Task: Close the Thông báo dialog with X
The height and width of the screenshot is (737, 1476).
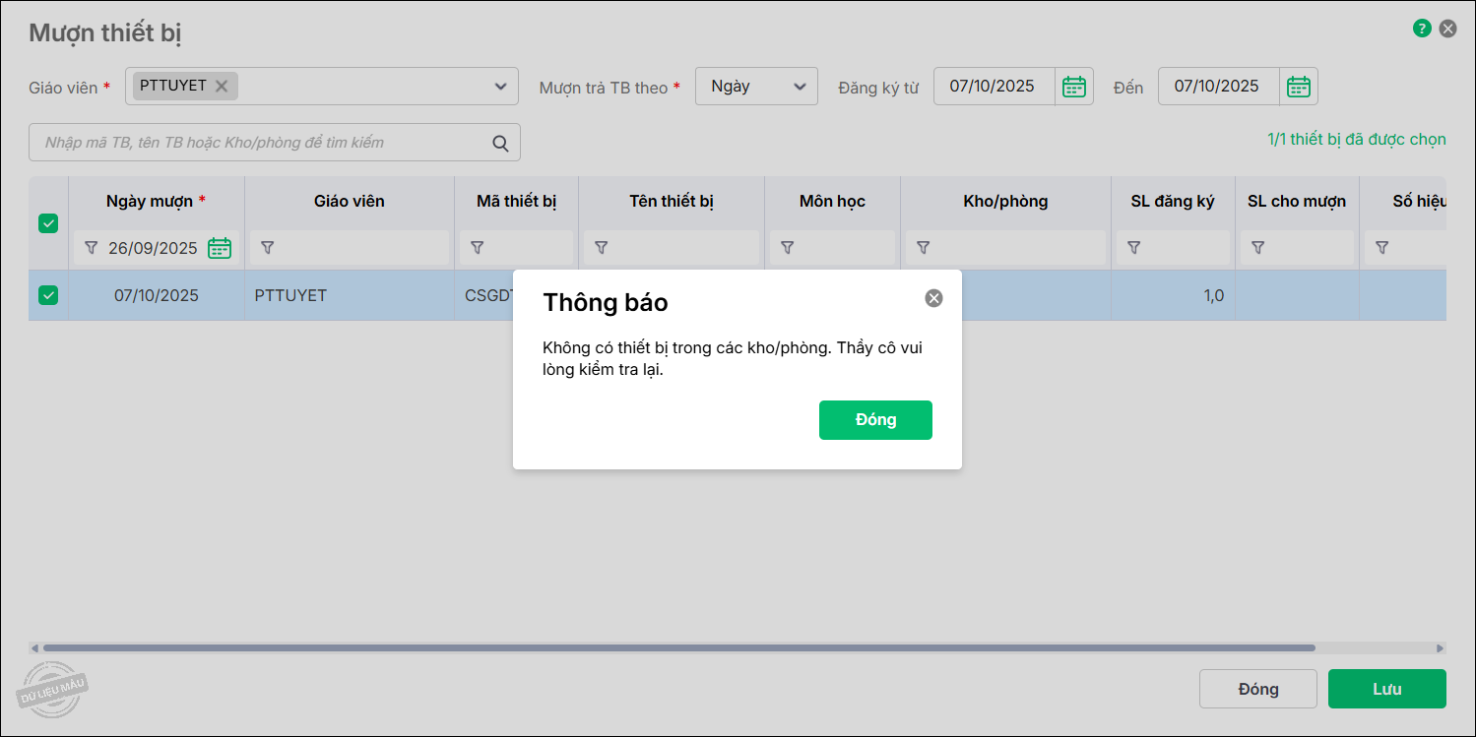Action: [933, 298]
